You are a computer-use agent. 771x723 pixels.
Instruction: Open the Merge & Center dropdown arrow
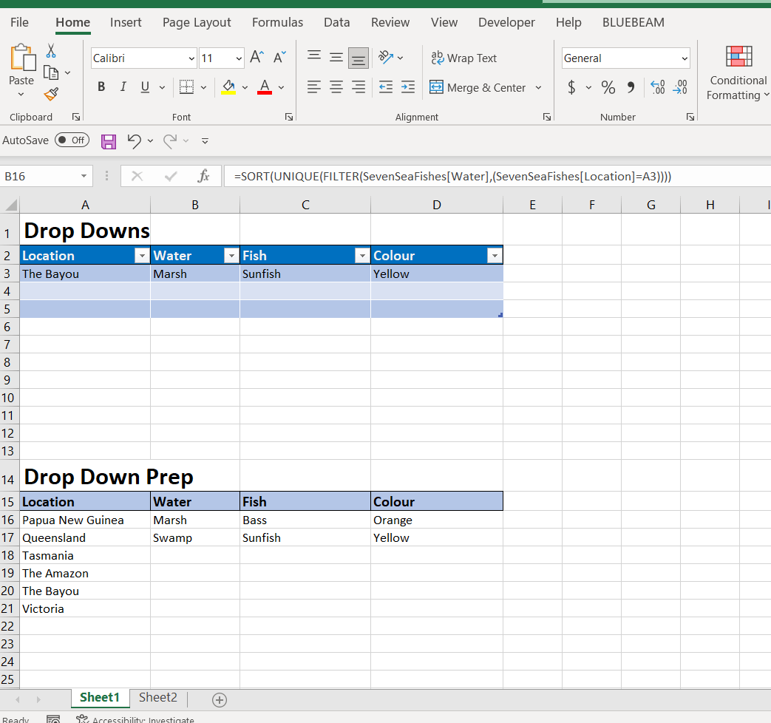click(x=538, y=87)
